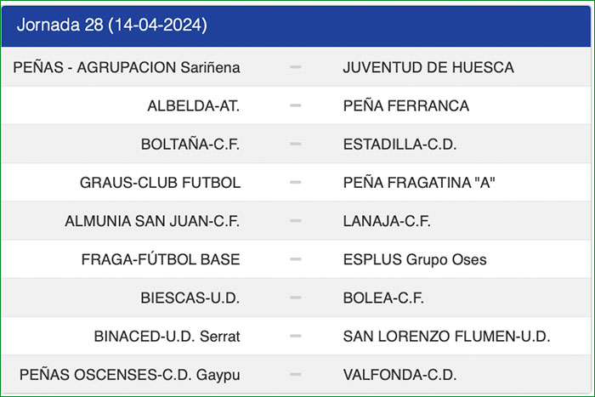Screen dimensions: 595x397
Task: Select BOLEA-C.F. away team
Action: [383, 298]
